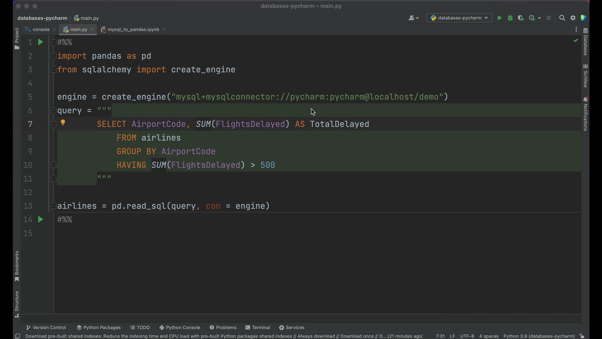This screenshot has width=602, height=339.
Task: Open Settings via the gear icon
Action: click(573, 18)
